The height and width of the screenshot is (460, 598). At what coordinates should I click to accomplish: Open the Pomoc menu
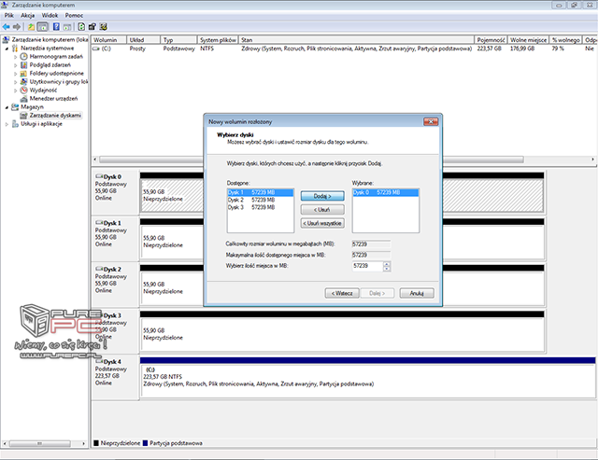click(74, 15)
